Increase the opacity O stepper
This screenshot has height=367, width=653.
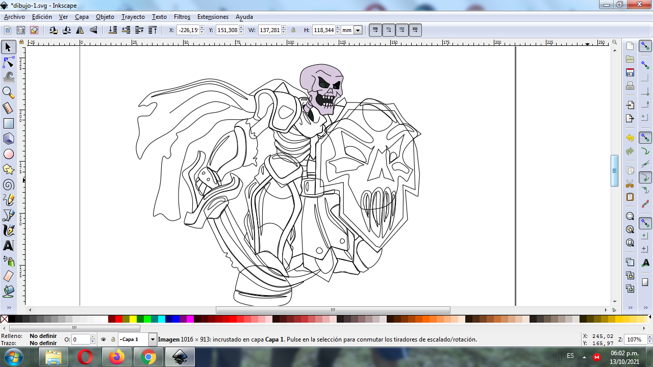pyautogui.click(x=93, y=337)
